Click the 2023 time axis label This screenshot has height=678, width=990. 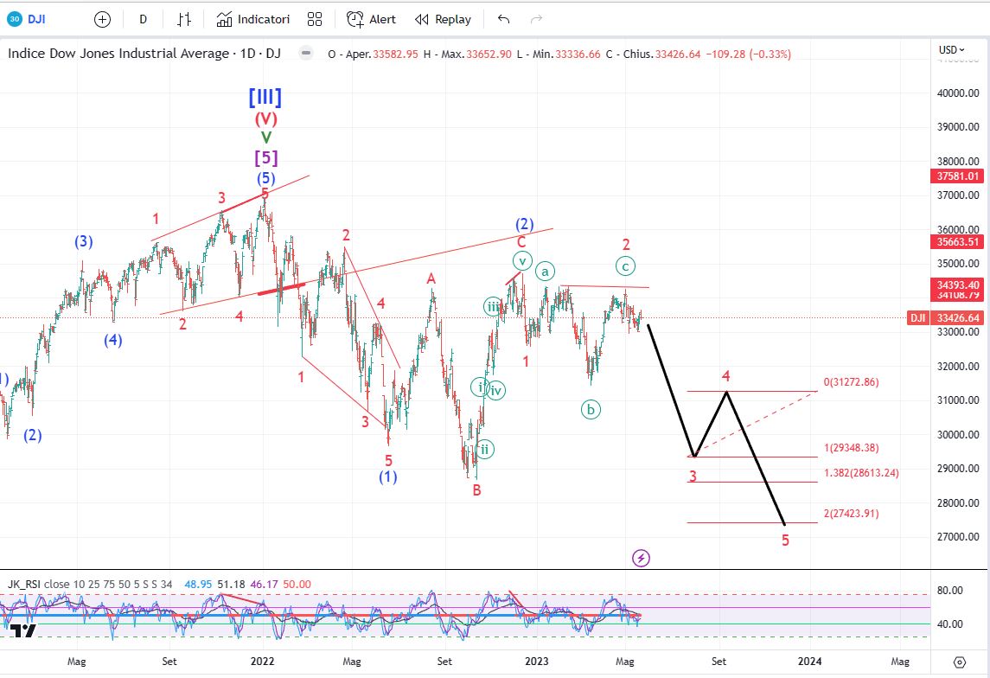[x=537, y=662]
